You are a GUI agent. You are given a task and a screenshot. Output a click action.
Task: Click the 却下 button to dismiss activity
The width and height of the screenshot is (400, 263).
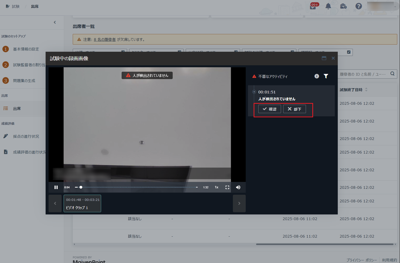294,109
